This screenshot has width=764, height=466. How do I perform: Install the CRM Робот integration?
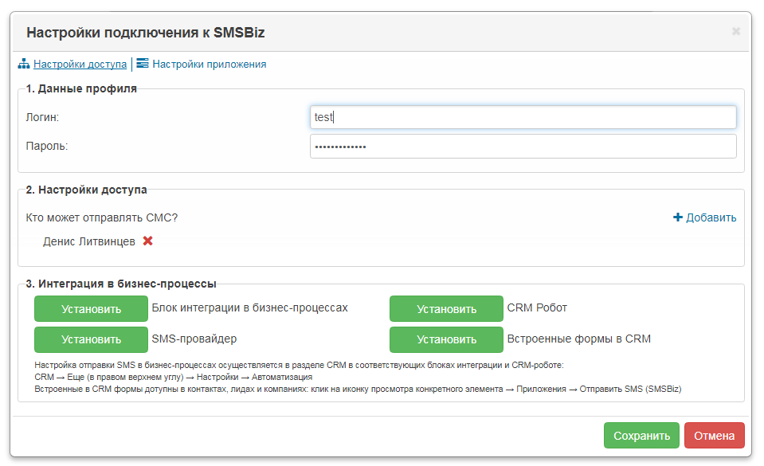(x=446, y=308)
